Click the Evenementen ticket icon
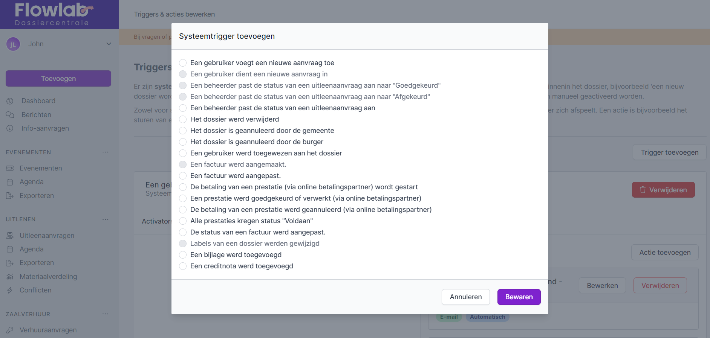Screen dimensions: 710x338 (x=10, y=168)
